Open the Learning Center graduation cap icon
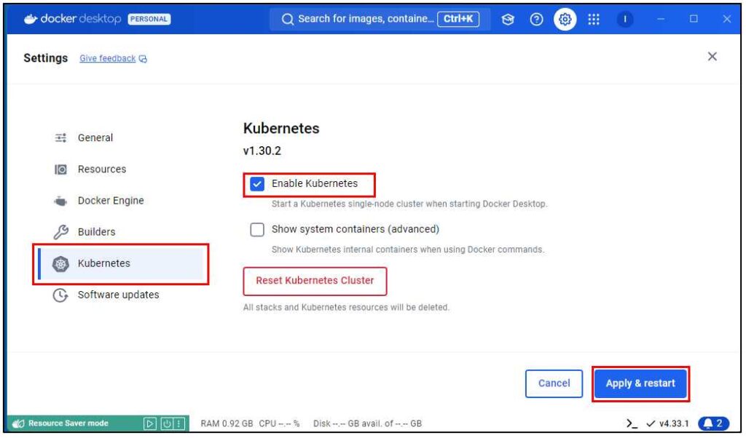 pos(509,20)
